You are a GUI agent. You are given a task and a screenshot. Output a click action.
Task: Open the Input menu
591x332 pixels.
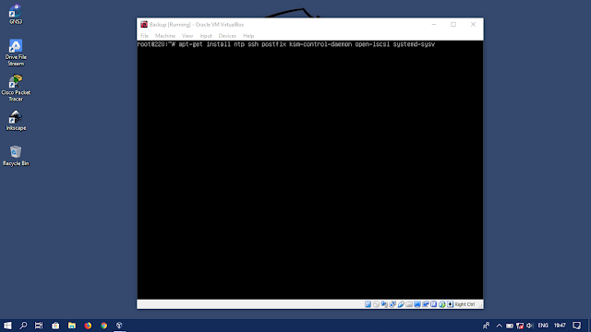click(x=206, y=36)
